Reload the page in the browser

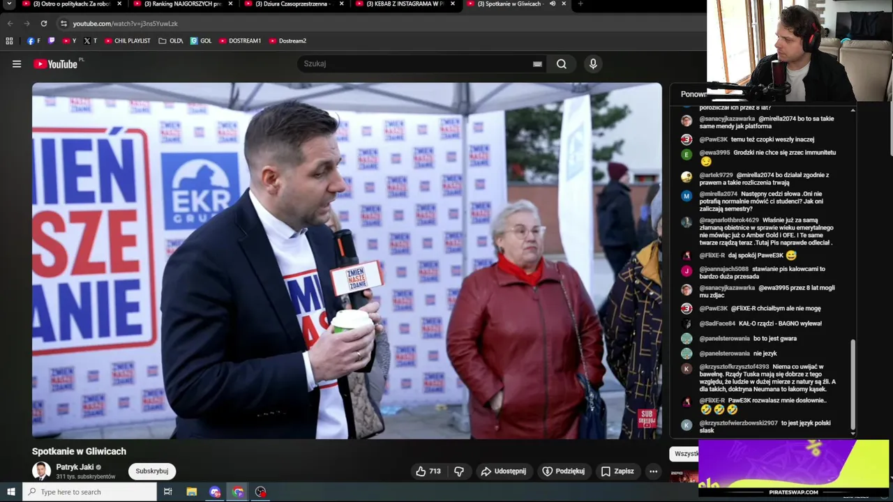pyautogui.click(x=43, y=23)
